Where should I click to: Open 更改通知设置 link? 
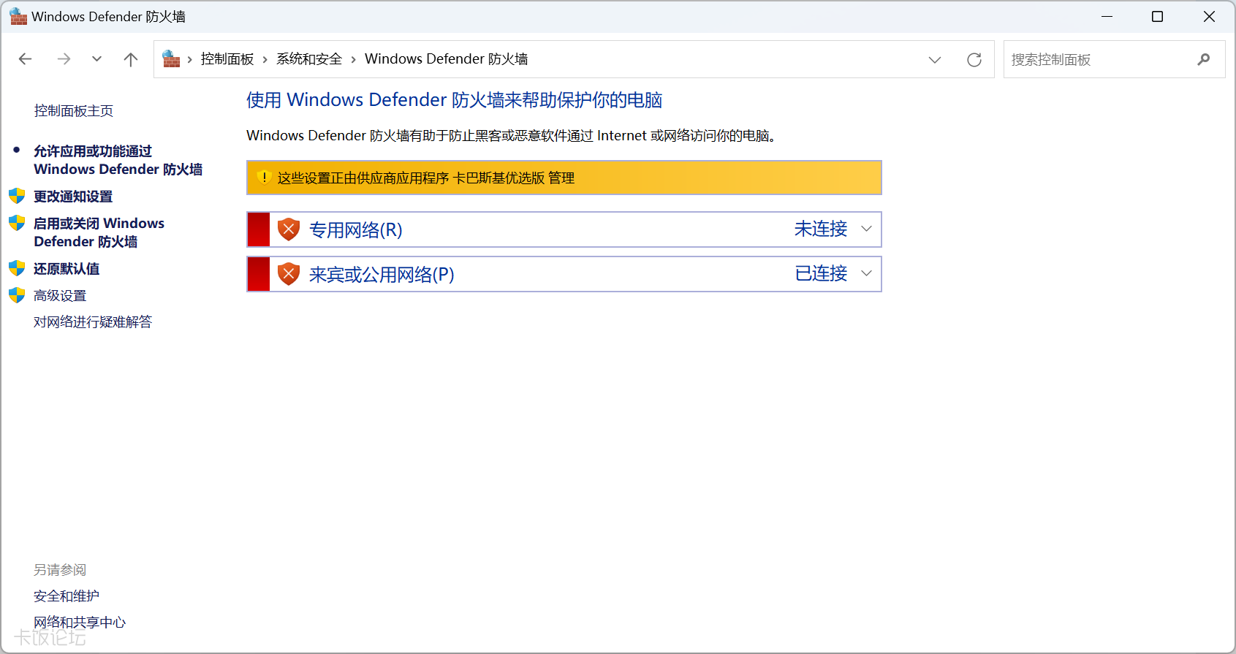point(73,197)
